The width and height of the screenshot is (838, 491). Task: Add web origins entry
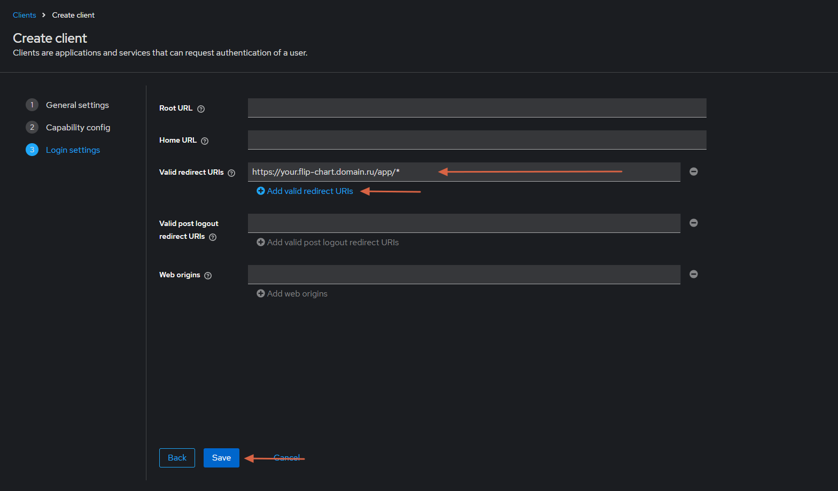click(x=292, y=294)
